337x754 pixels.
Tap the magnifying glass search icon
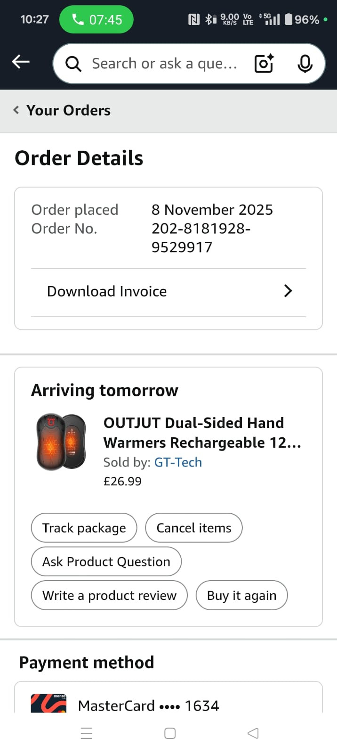tap(73, 64)
